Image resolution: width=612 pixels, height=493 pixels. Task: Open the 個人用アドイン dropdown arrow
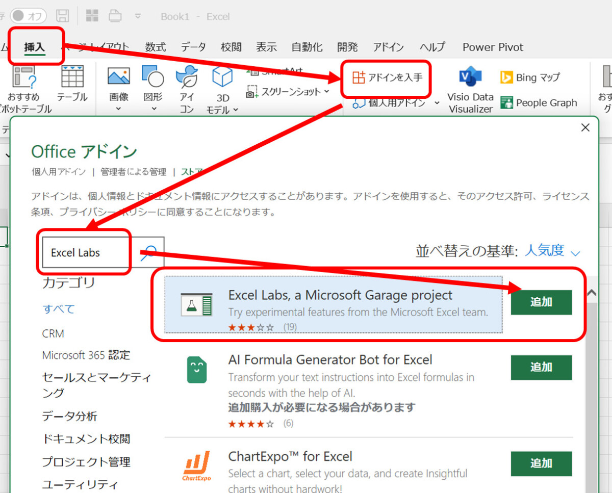437,103
